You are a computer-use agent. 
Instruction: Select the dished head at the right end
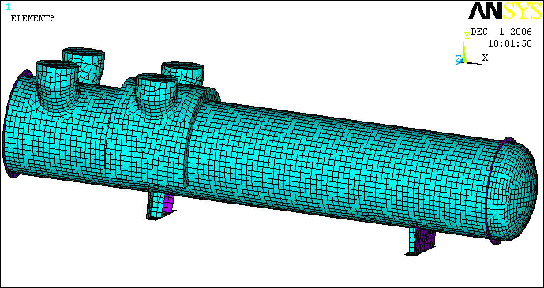[512, 191]
